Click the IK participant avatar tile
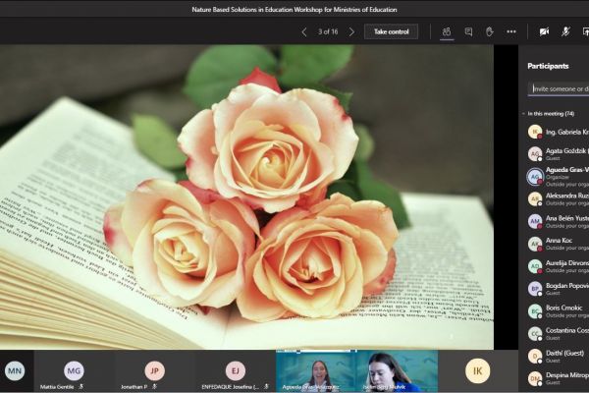Image resolution: width=589 pixels, height=393 pixels. click(477, 371)
